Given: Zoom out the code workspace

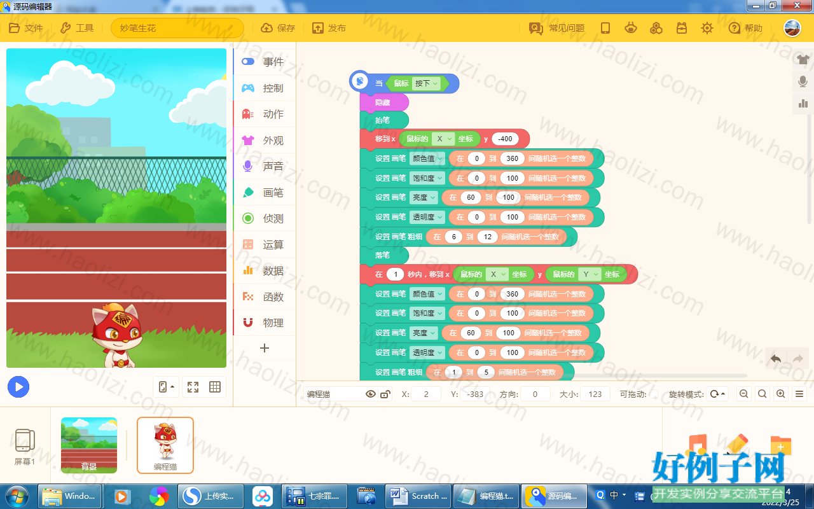Looking at the screenshot, I should point(743,394).
